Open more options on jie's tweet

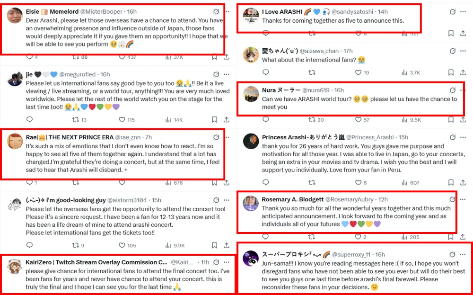coord(227,74)
